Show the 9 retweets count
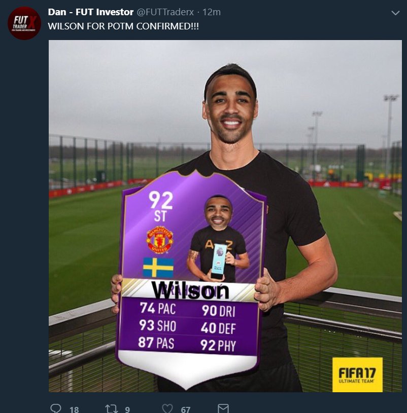The image size is (407, 413). 127,409
